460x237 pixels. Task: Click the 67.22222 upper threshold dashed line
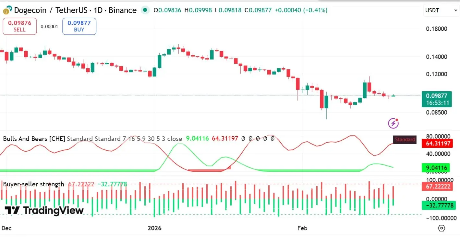click(227, 184)
